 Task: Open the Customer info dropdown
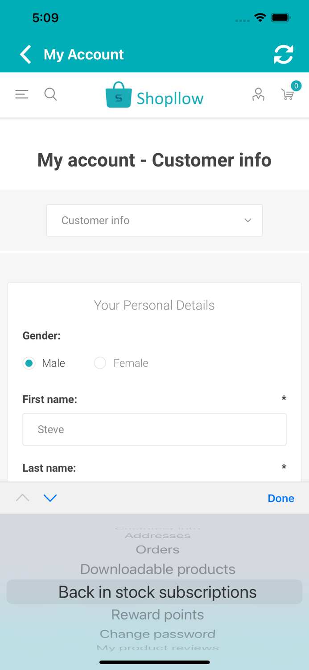[154, 220]
